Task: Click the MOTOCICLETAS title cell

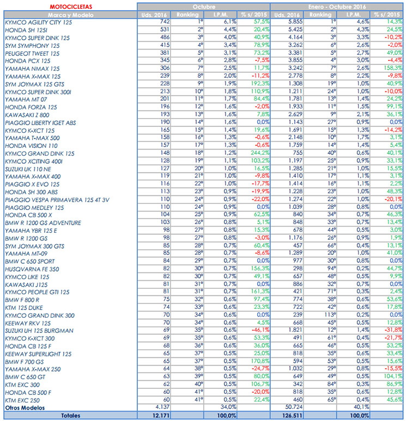Action: tap(69, 7)
